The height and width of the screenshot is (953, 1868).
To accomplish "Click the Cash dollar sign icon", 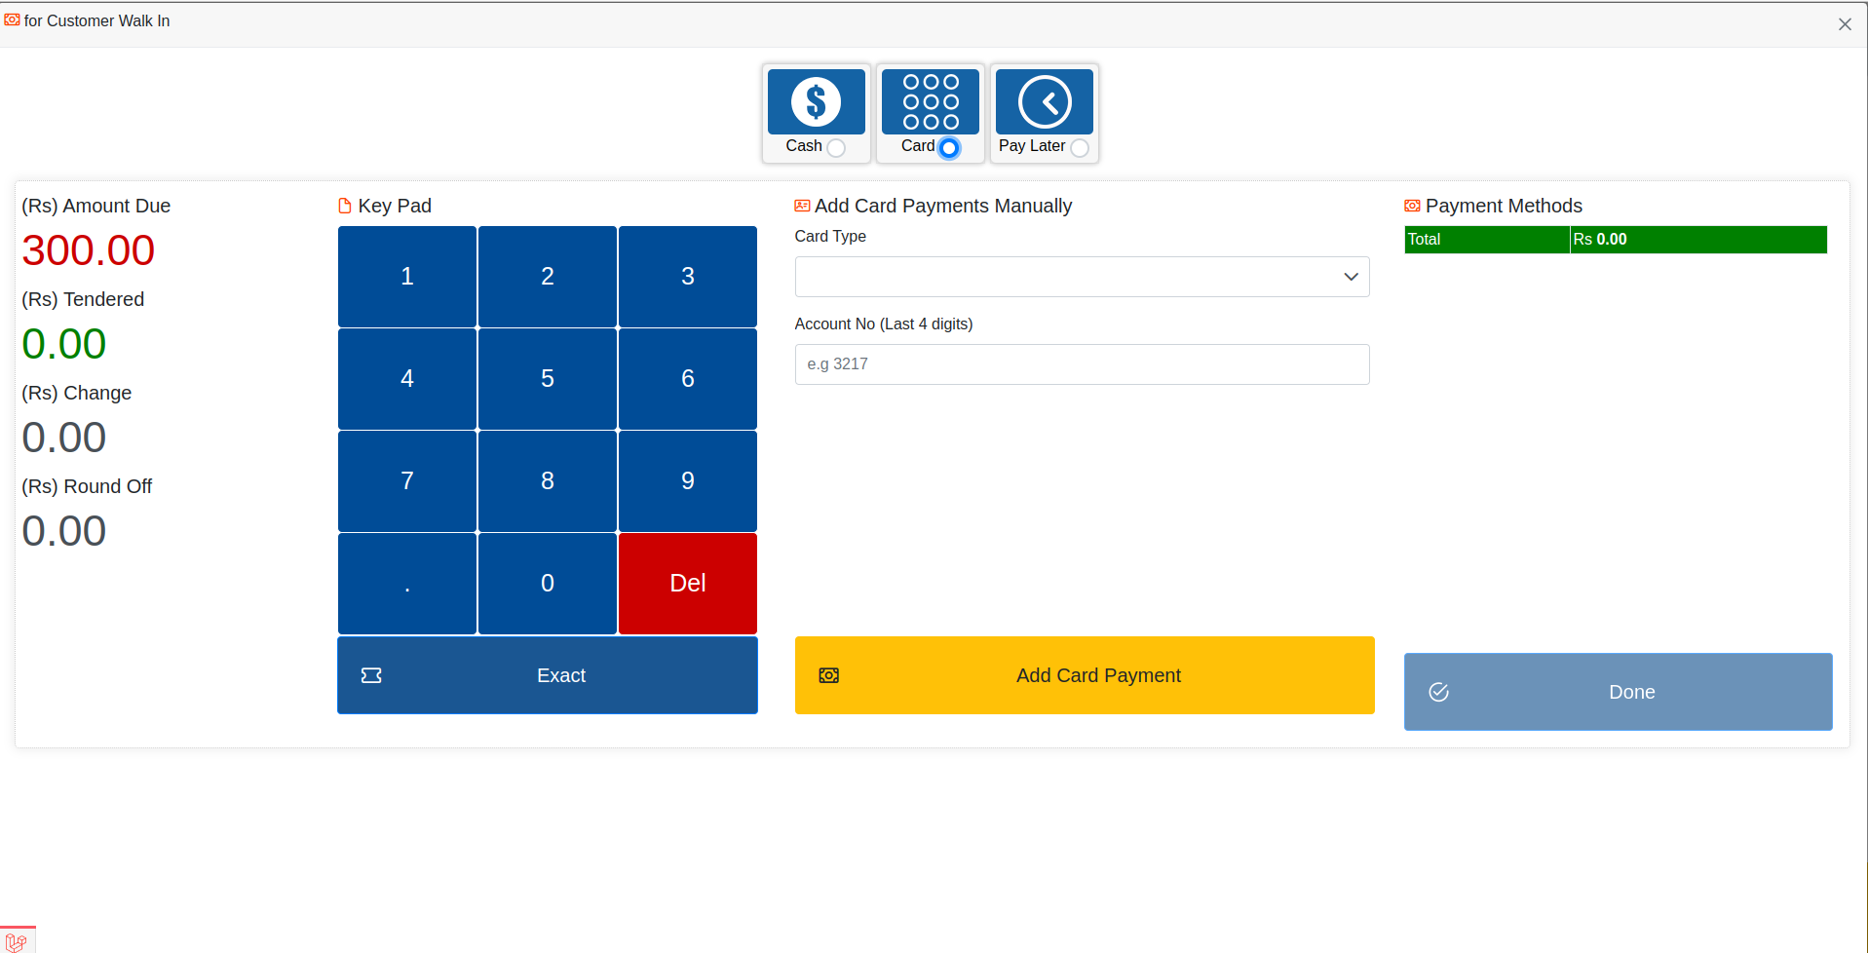I will (x=816, y=101).
